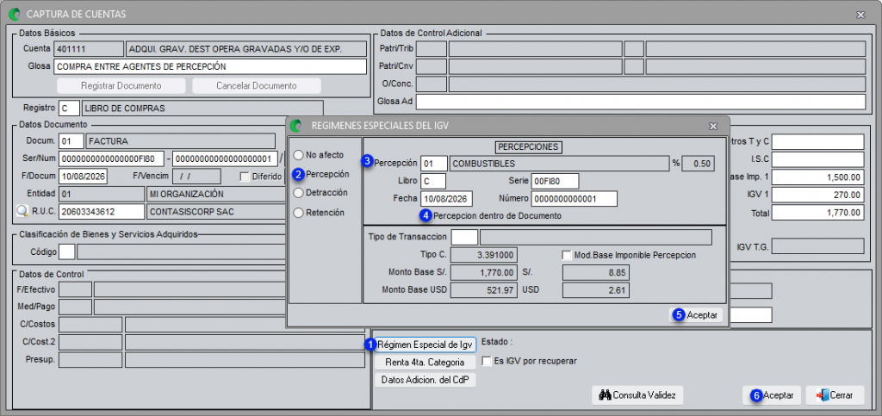Viewport: 882px width, 416px height.
Task: Click the COMBUSTIBLES description text
Action: (x=484, y=164)
